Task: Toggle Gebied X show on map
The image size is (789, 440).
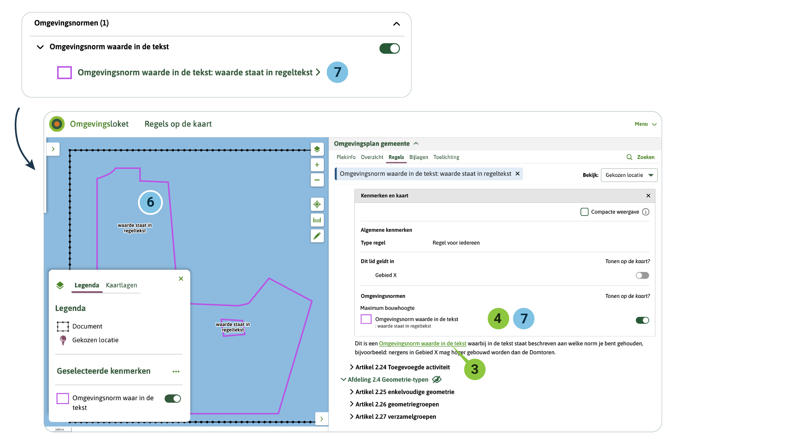Action: point(642,275)
